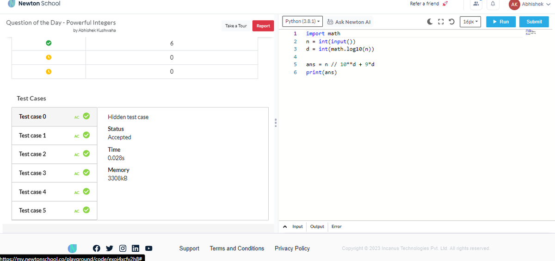Click the rocket icon next to Refer a friend
555x261 pixels.
[x=446, y=4]
